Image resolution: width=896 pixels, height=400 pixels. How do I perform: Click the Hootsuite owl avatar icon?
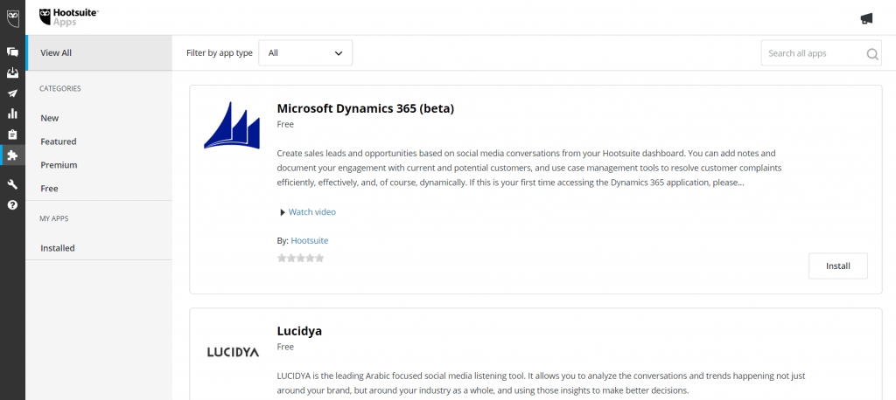click(12, 17)
